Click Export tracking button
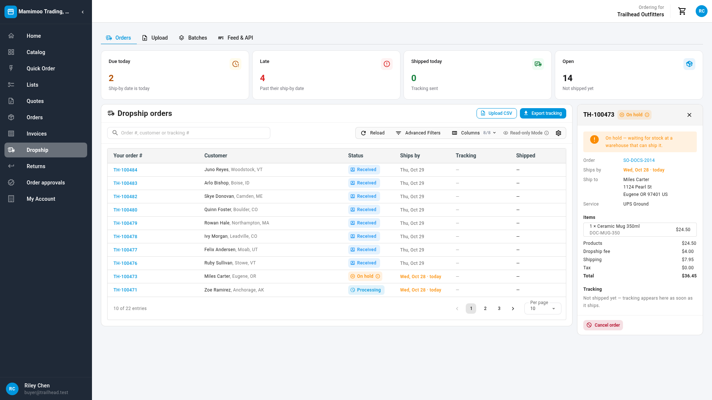The height and width of the screenshot is (400, 712). coord(543,113)
